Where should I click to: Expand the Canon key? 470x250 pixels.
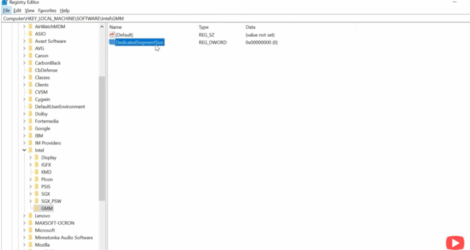24,56
